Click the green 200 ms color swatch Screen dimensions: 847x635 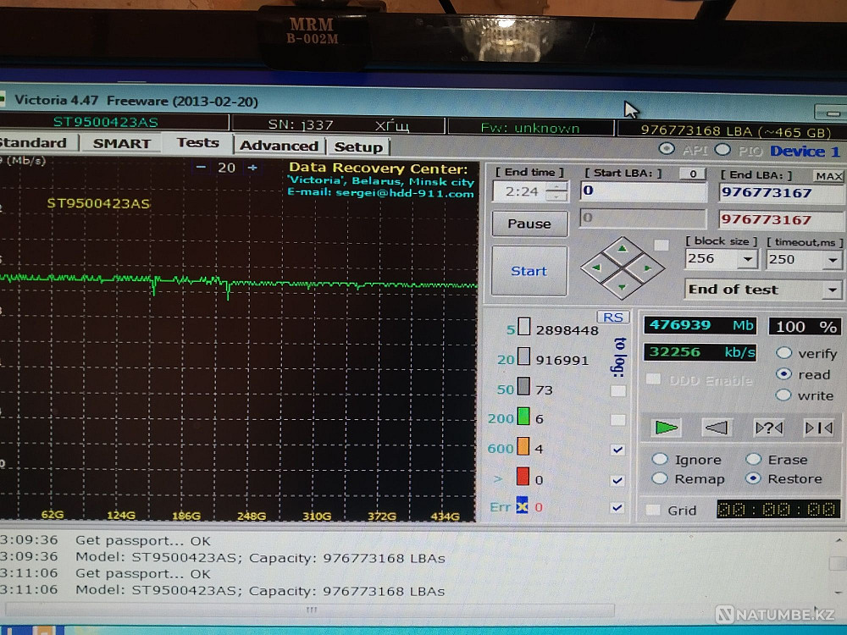click(x=523, y=417)
